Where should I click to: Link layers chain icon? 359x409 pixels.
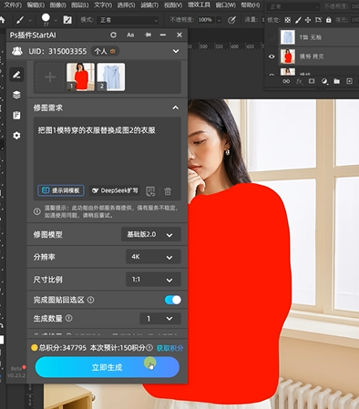coord(286,81)
